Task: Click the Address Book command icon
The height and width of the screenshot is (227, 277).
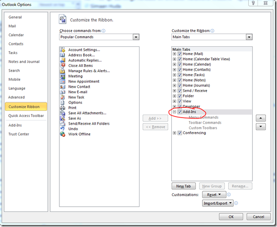Action: click(x=62, y=55)
